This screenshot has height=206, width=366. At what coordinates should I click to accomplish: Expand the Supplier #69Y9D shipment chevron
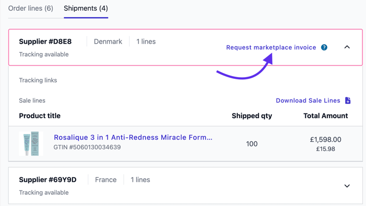point(347,186)
